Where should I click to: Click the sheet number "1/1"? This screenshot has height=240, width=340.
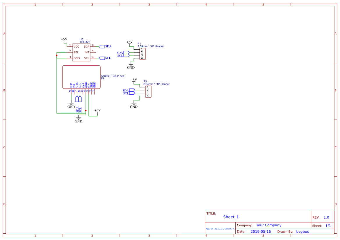point(328,226)
